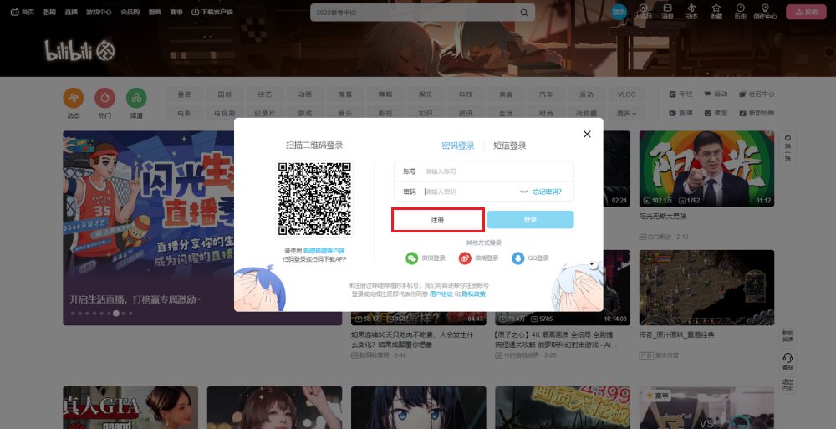Screen dimensions: 836x429
Task: Switch to 短信登录 tab
Action: (x=510, y=146)
